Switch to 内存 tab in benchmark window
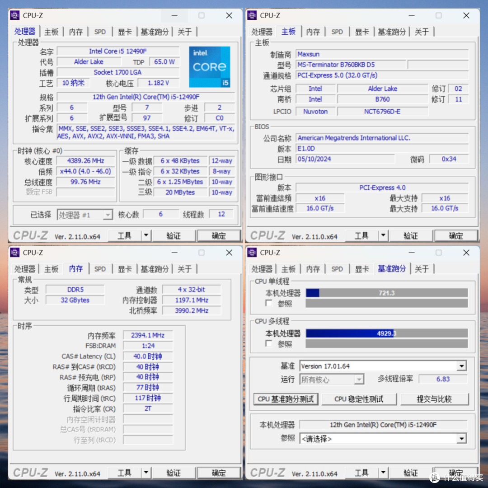The height and width of the screenshot is (488, 488). 313,269
